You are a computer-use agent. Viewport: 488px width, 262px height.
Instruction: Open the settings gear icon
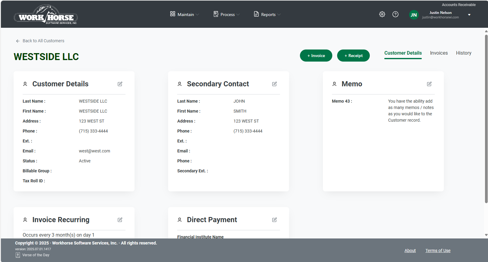tap(382, 14)
